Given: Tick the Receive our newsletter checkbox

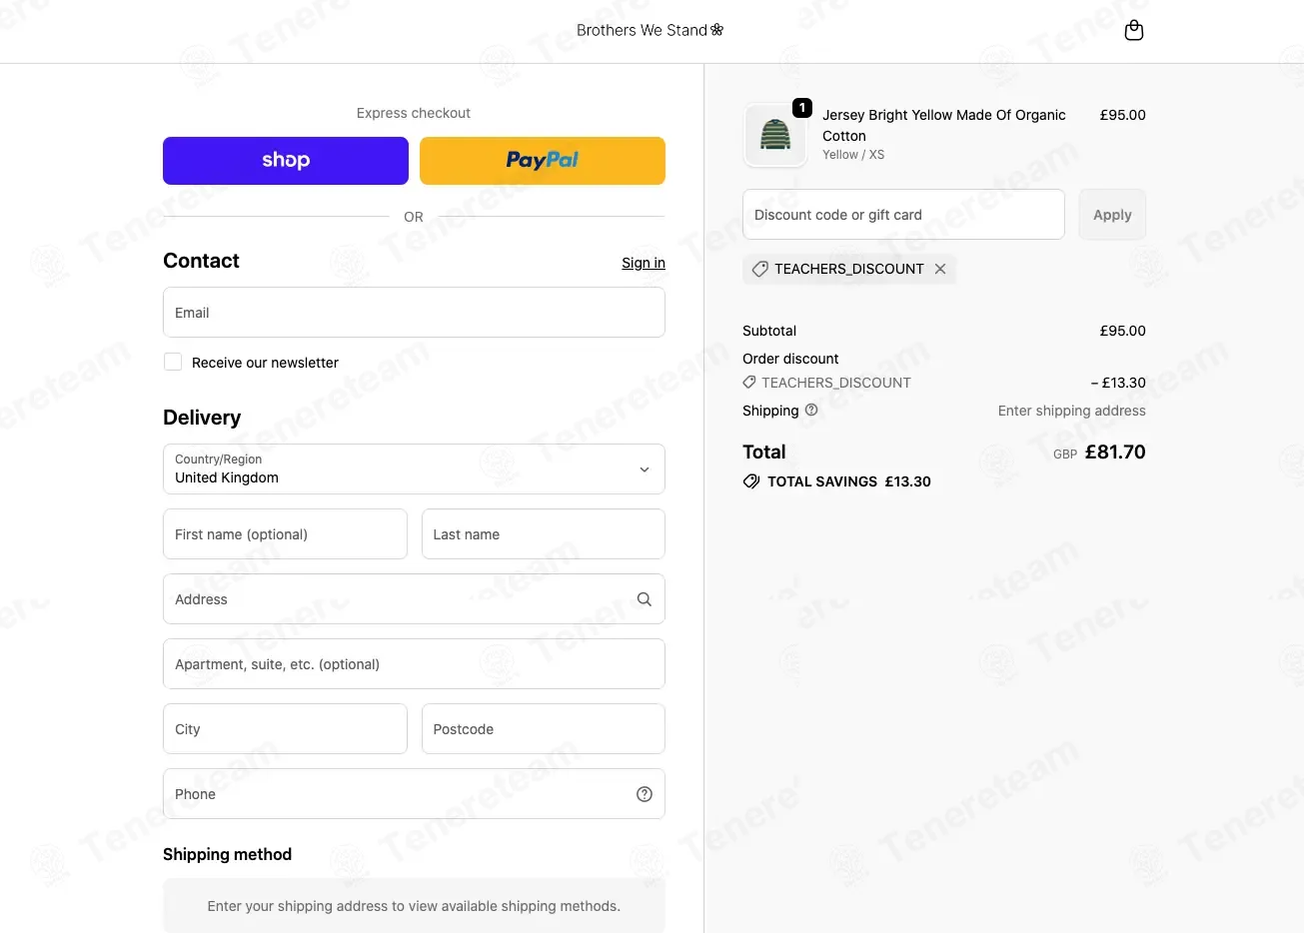Looking at the screenshot, I should [x=173, y=362].
